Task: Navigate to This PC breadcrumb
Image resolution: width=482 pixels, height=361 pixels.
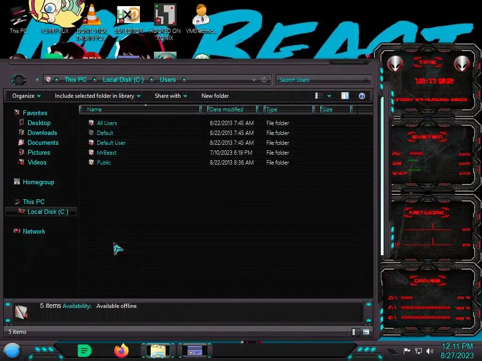Action: (x=75, y=79)
